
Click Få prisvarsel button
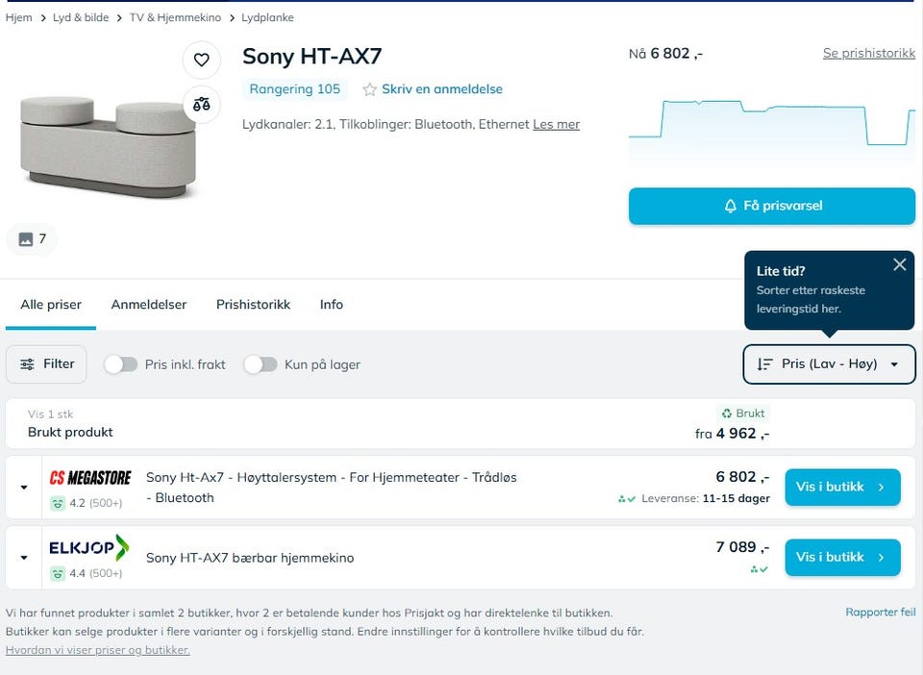pos(772,206)
